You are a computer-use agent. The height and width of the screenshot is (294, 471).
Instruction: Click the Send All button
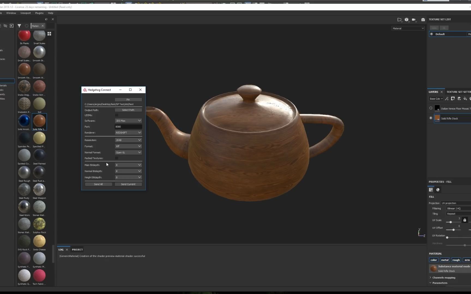tap(98, 184)
